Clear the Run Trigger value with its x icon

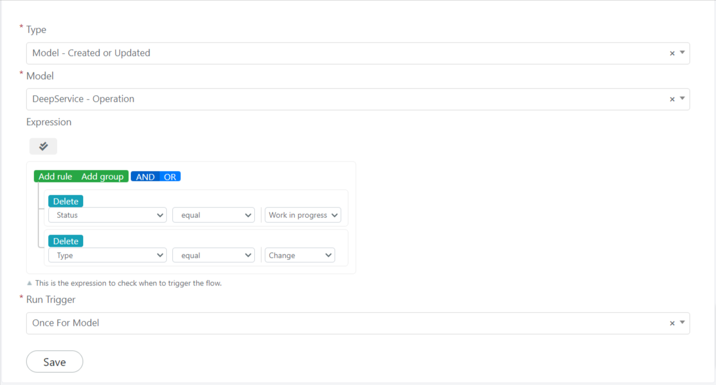point(672,323)
